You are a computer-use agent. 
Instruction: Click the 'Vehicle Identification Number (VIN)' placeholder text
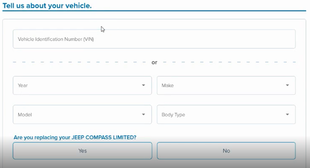(x=56, y=39)
